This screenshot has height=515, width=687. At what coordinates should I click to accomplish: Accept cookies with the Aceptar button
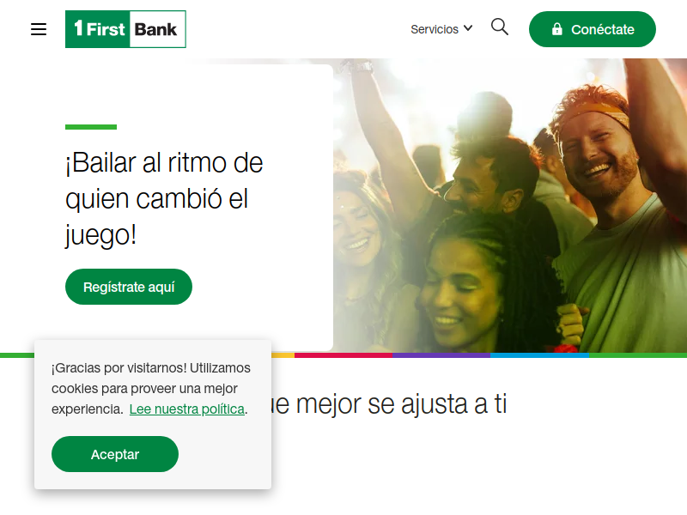click(x=115, y=454)
